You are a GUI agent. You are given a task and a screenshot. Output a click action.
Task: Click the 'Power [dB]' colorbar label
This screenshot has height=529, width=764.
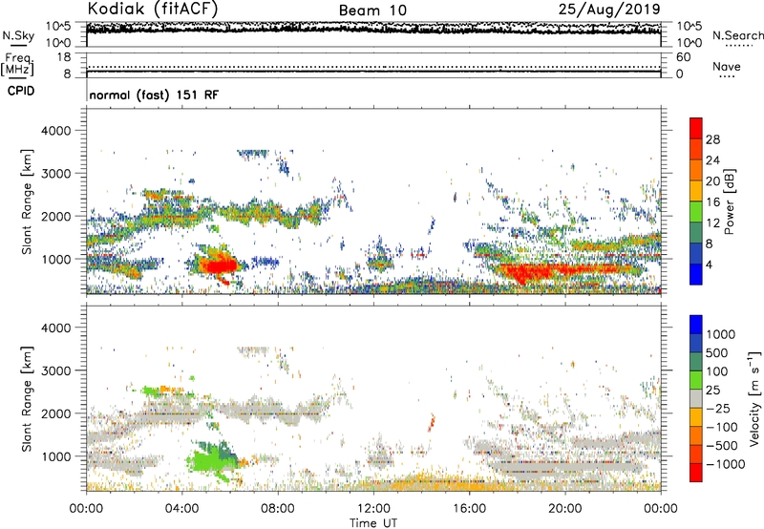coord(729,201)
